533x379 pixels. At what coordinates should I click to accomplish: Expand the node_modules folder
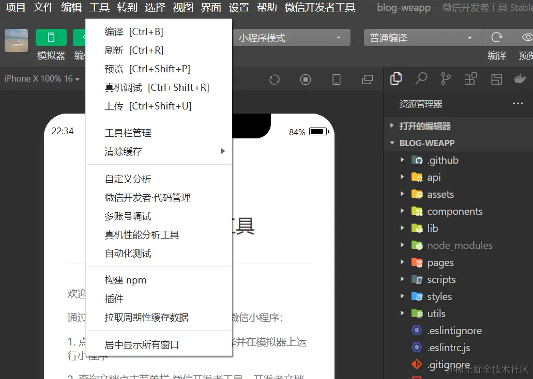coord(459,245)
